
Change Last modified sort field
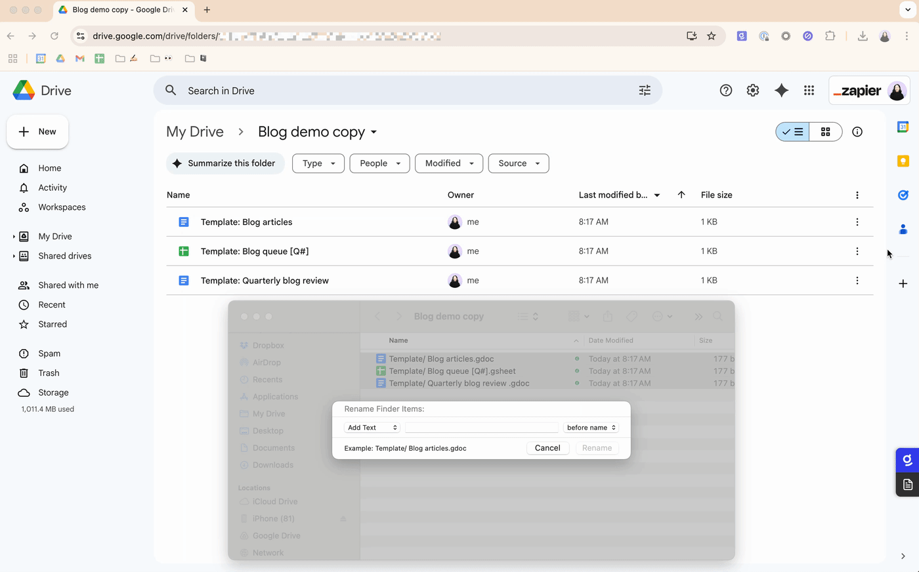(x=620, y=195)
